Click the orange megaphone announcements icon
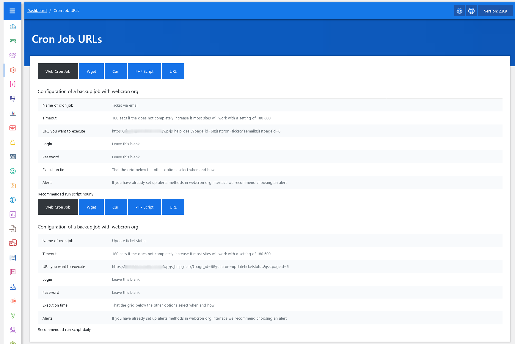 pos(12,301)
